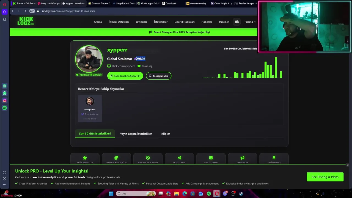Click See Pricing & Plans button
Screen dimensions: 352x198
[x=325, y=177]
